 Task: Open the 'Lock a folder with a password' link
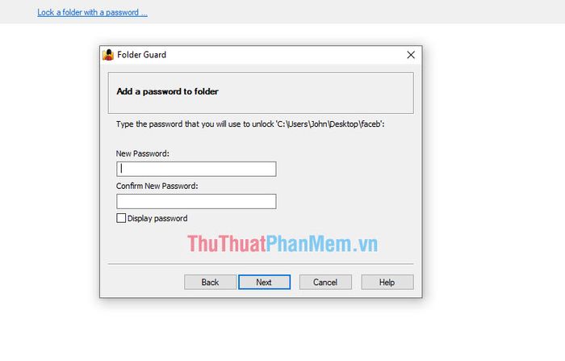[x=92, y=12]
